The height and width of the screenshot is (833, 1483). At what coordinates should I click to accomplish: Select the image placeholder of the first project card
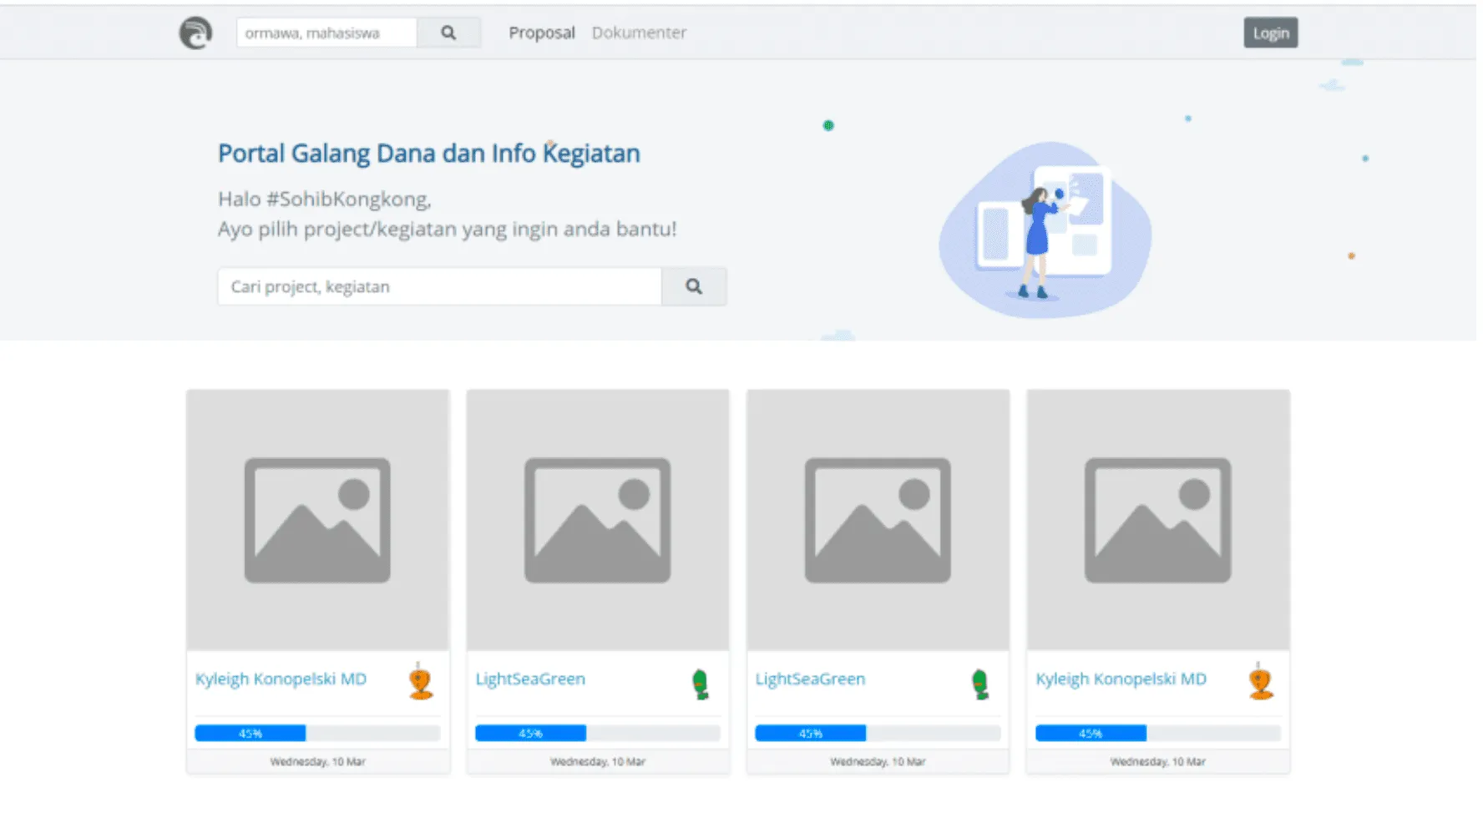click(317, 520)
